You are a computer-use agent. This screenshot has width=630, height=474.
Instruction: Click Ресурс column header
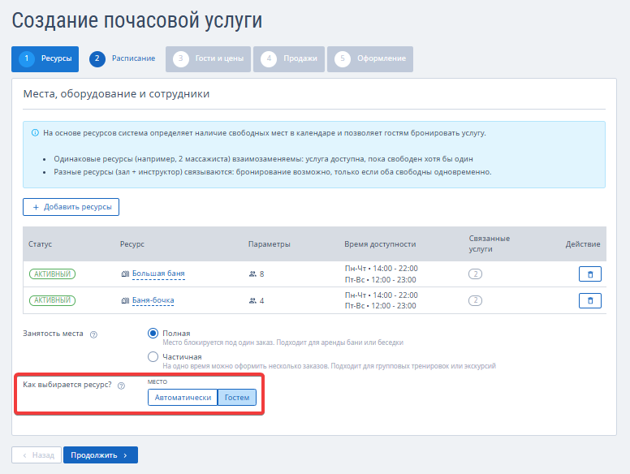click(132, 244)
